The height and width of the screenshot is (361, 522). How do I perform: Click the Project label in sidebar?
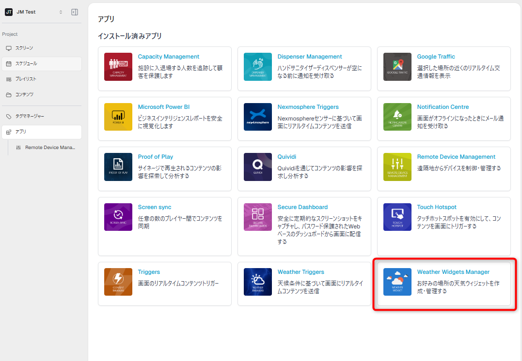pos(10,34)
